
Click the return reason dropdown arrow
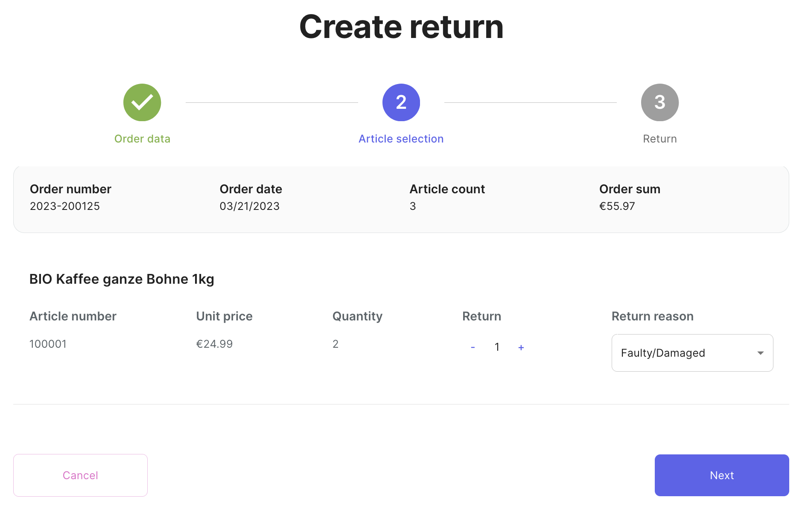[760, 353]
